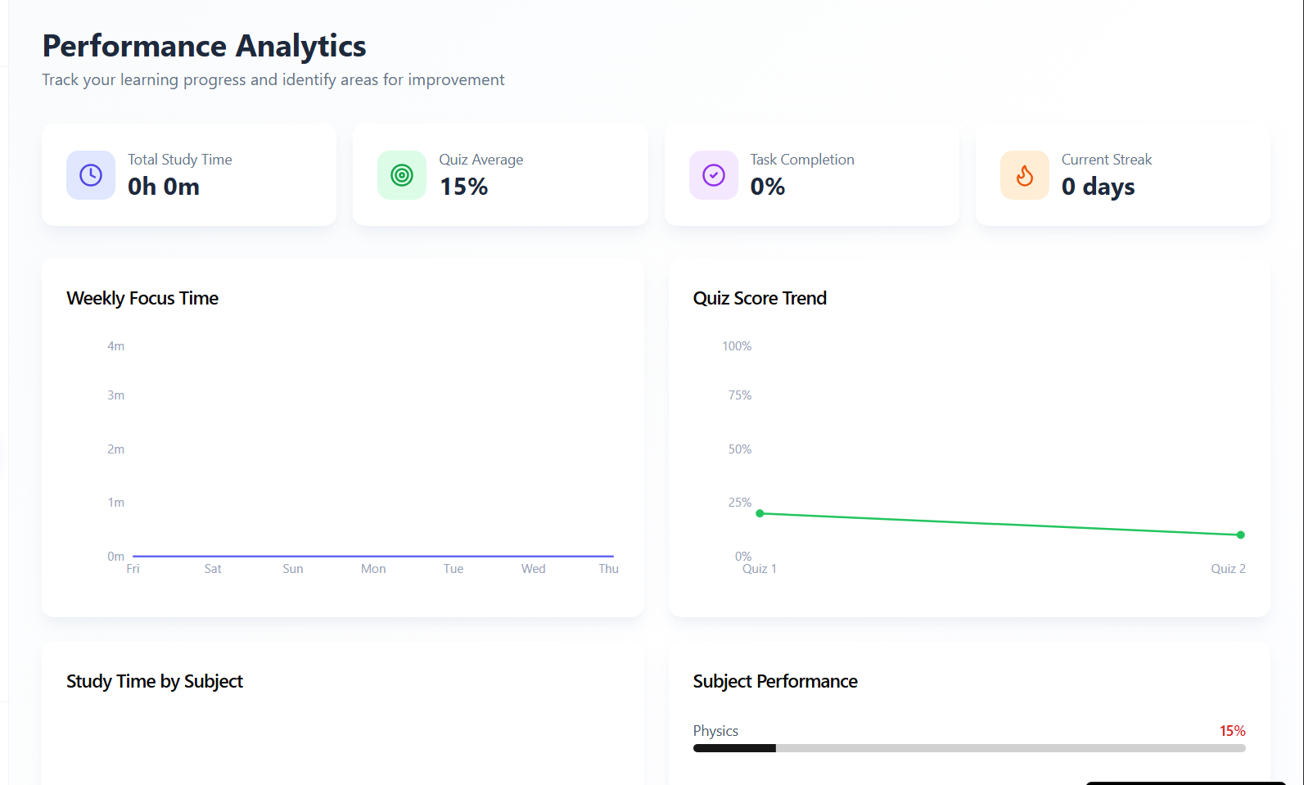Click the 'Performance Analytics' heading
Screen dimensions: 1304x785
(x=205, y=47)
